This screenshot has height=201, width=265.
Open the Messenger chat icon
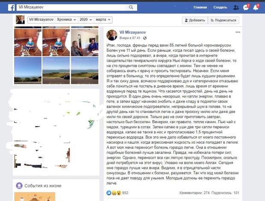(x=246, y=7)
